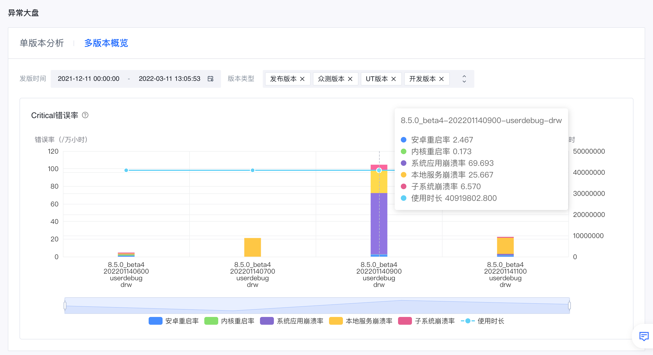Click left handle of the zoom slider

coord(65,306)
